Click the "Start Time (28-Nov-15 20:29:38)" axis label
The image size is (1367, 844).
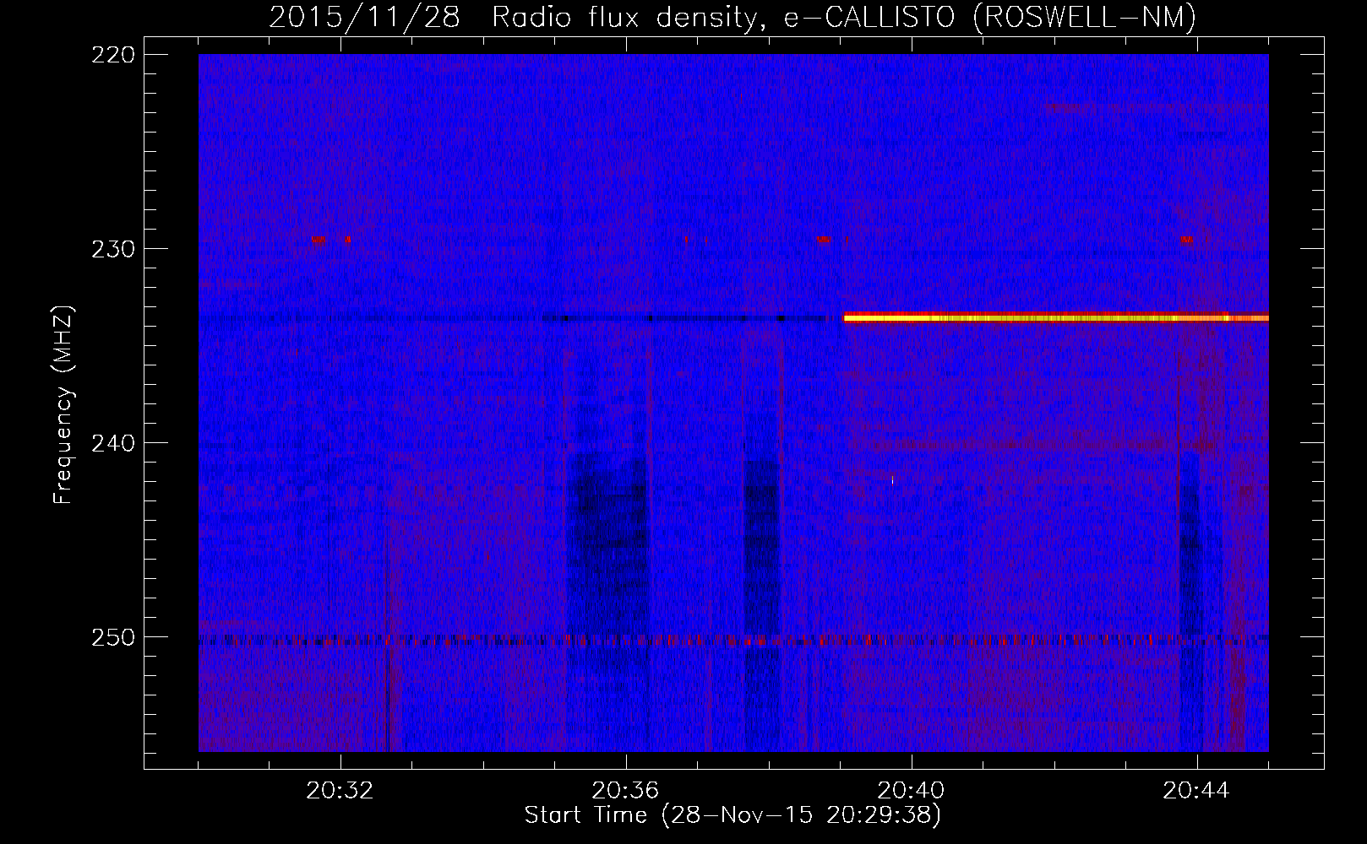pos(733,815)
